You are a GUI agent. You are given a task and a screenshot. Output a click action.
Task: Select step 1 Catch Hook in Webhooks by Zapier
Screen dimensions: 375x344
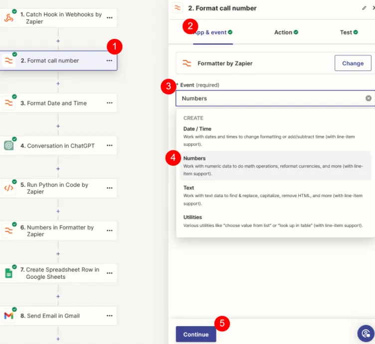58,18
